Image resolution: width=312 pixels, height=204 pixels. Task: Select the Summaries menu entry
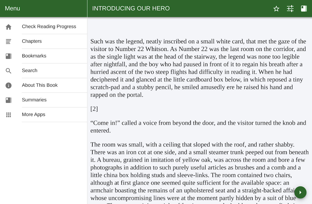click(34, 100)
